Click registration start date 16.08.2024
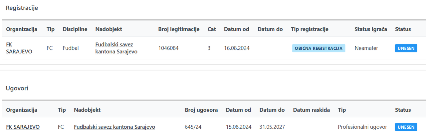The image size is (426, 138). 237,48
